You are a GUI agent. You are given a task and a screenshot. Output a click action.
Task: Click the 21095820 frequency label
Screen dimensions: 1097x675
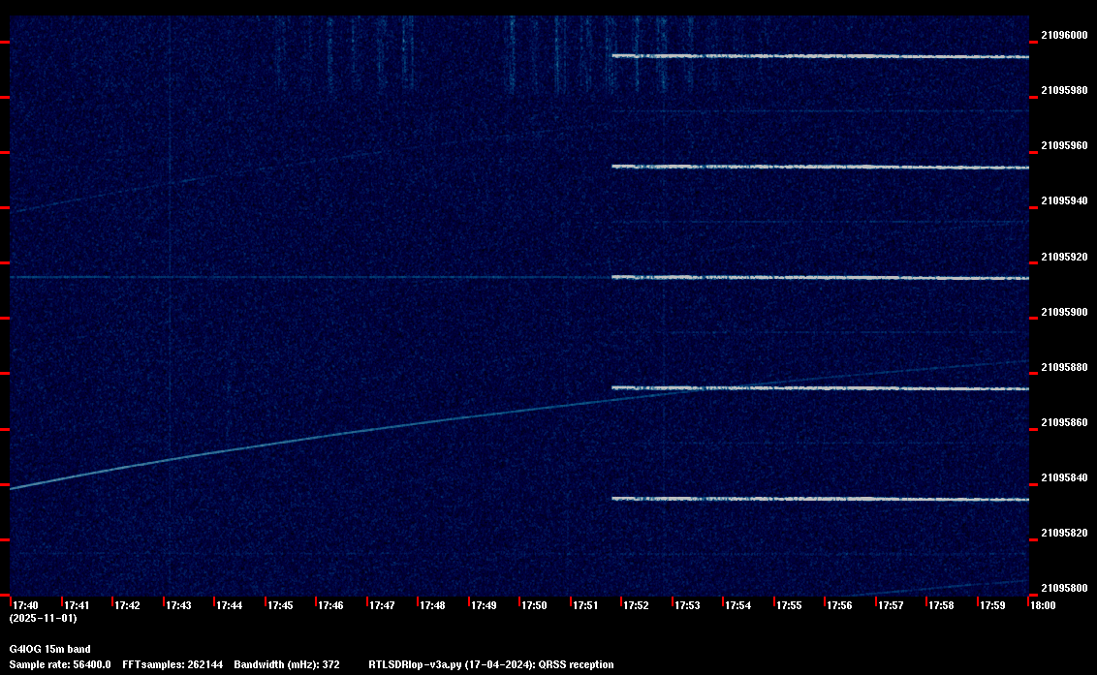pos(1064,533)
